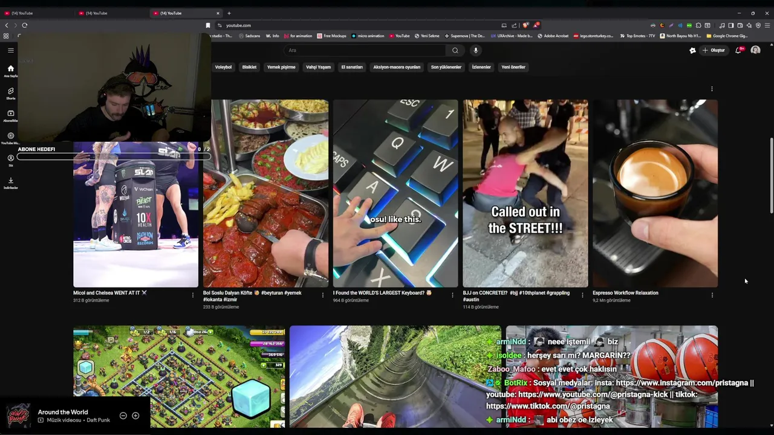Viewport: 774px width, 435px height.
Task: Select the İzlenenler chip
Action: [481, 67]
